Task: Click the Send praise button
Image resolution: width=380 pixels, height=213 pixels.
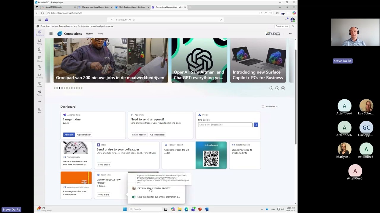Action: [104, 164]
